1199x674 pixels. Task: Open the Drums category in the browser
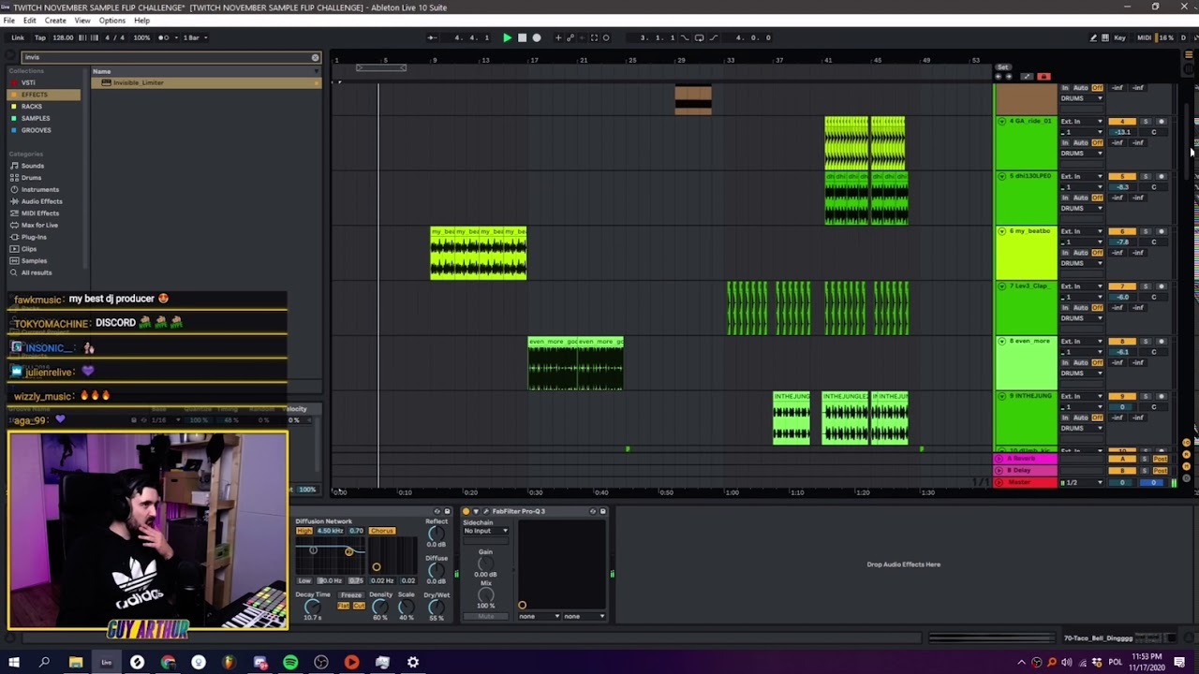pos(31,178)
